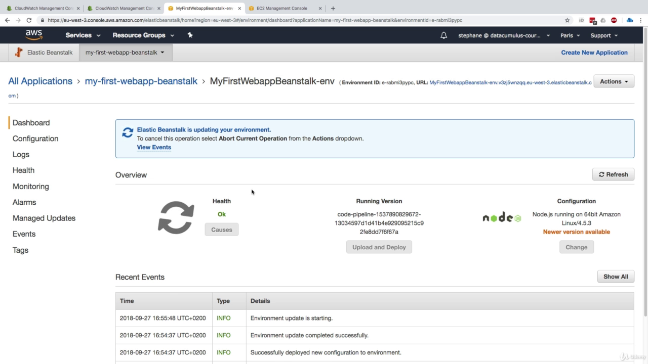Open the Services dropdown menu
648x364 pixels.
pyautogui.click(x=83, y=35)
